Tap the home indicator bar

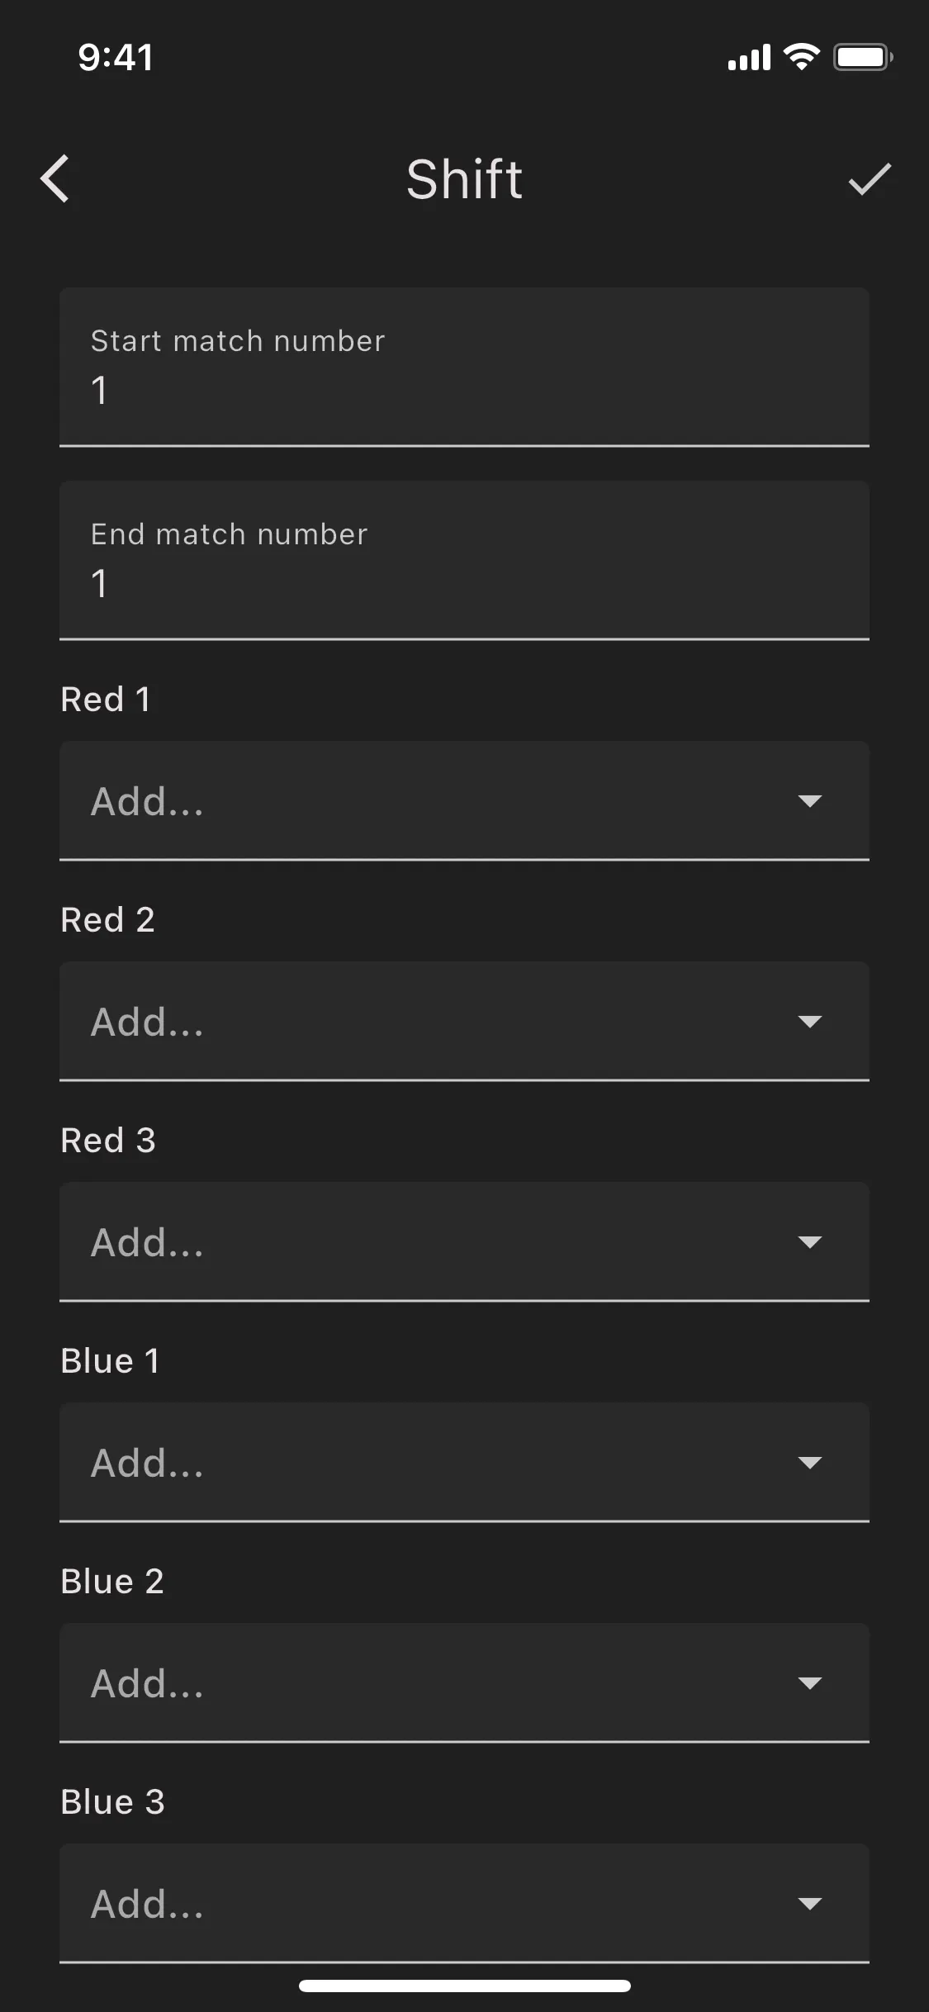(x=464, y=1986)
